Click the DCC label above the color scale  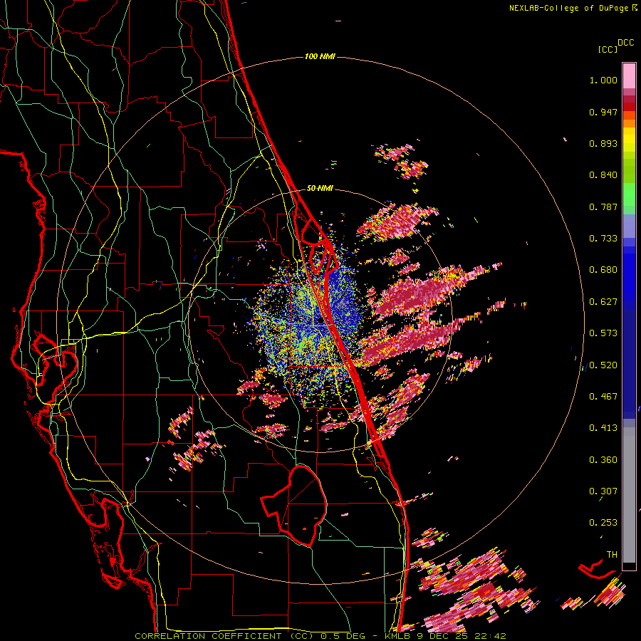(x=626, y=43)
